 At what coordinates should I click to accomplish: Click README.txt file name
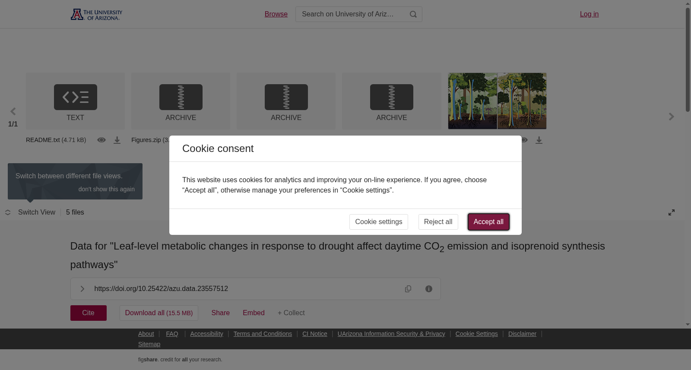(43, 140)
